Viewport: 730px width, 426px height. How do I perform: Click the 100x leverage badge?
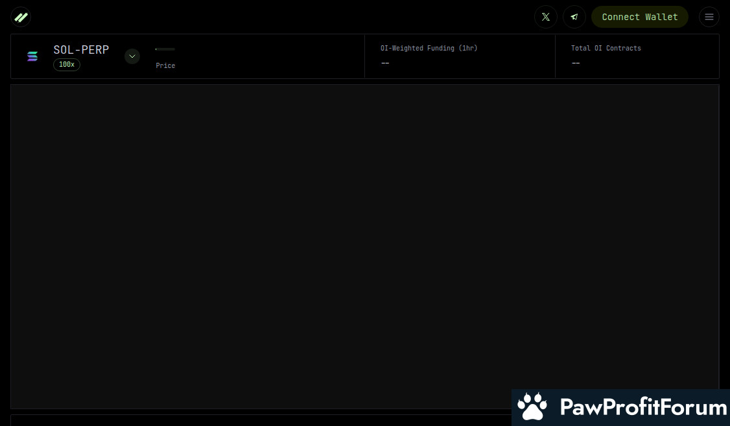67,65
